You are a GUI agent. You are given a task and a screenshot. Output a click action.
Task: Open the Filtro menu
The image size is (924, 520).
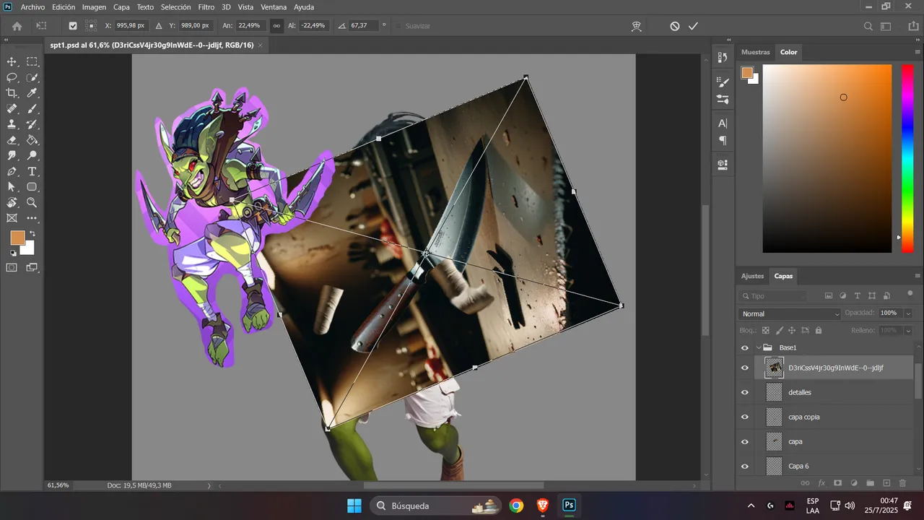click(206, 6)
